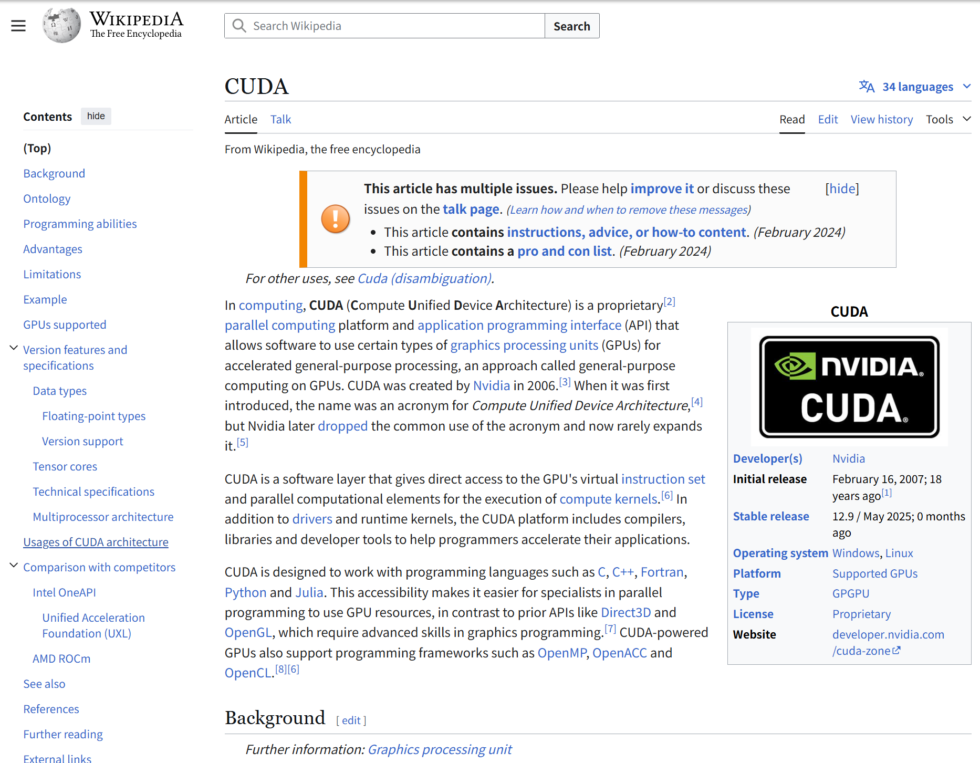
Task: Open the 'compute kernels' link
Action: coord(608,499)
